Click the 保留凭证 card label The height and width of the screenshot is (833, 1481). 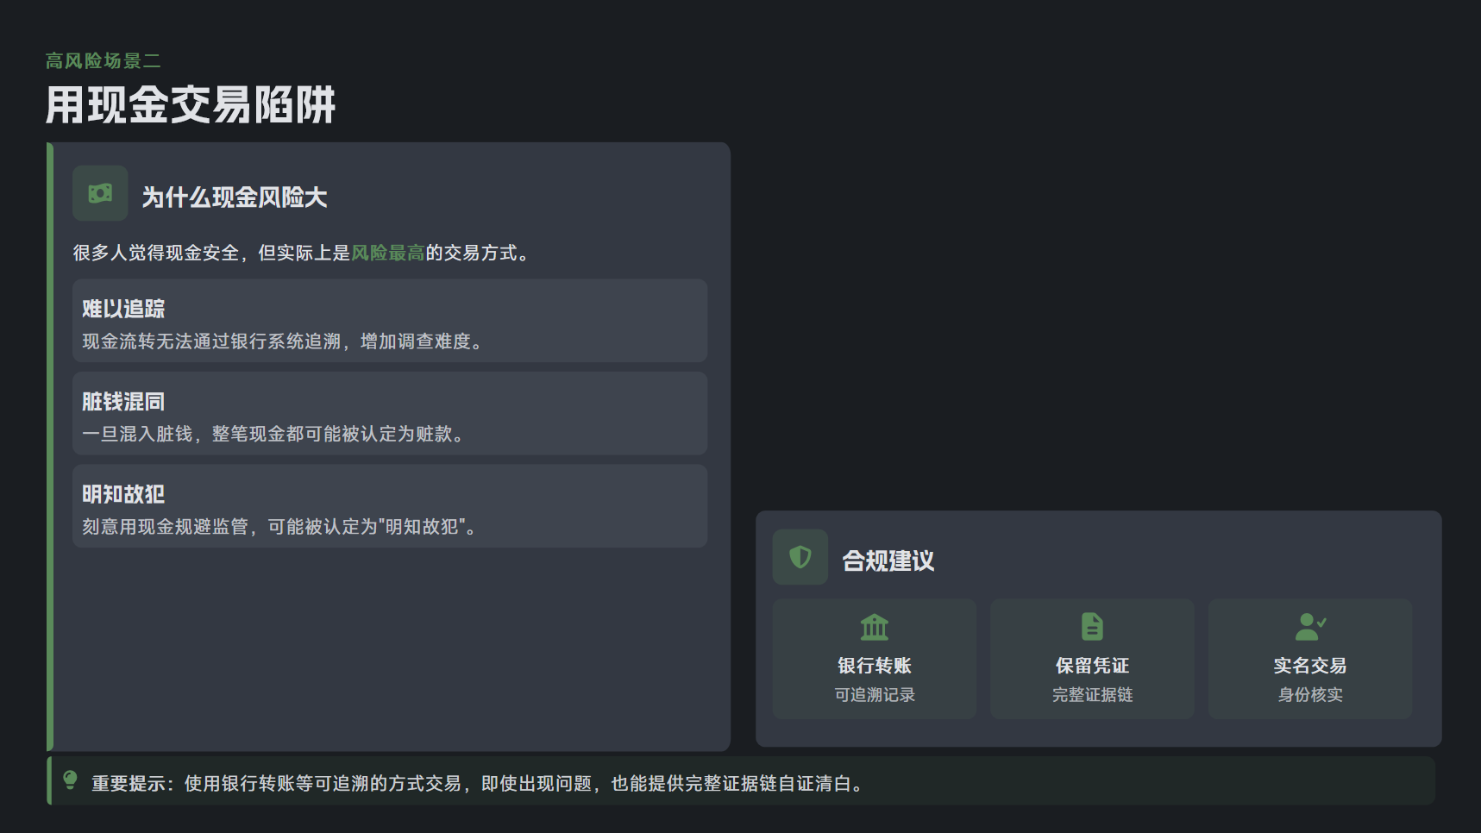(x=1092, y=666)
